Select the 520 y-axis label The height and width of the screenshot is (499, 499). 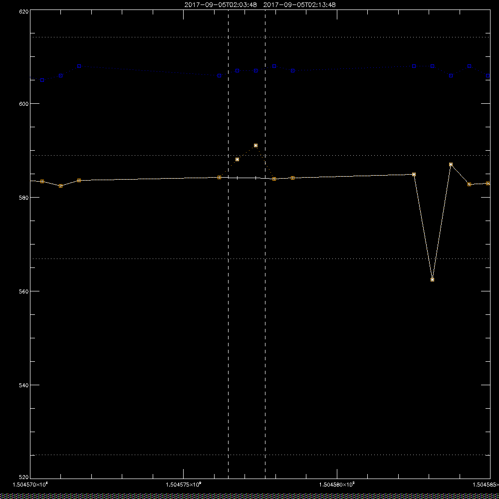24,478
